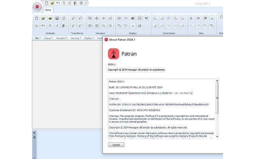Click the 'FLEXlm SN:' line
Screen dimensions: 255x159
point(159,105)
